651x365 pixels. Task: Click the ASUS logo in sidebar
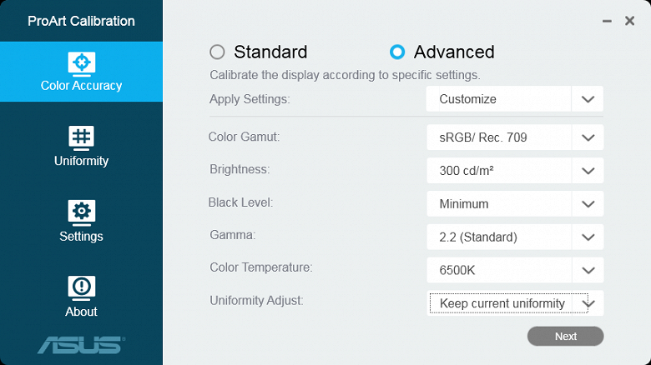click(x=81, y=344)
